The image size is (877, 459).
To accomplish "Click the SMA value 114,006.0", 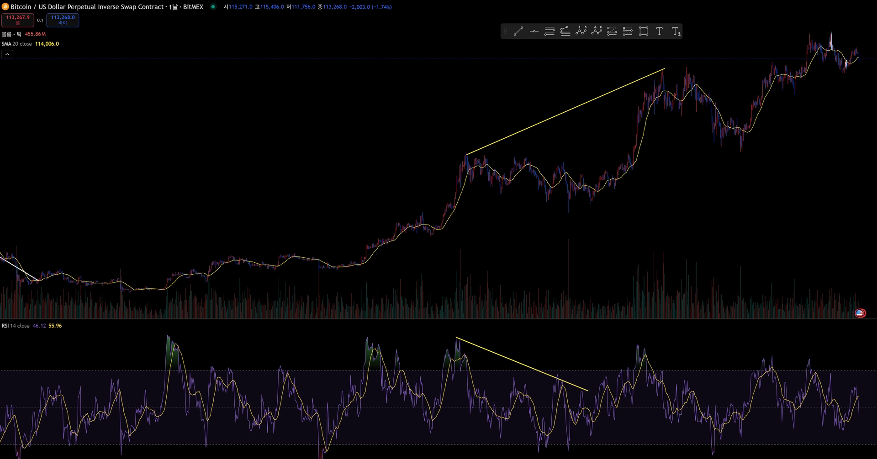I will point(47,44).
